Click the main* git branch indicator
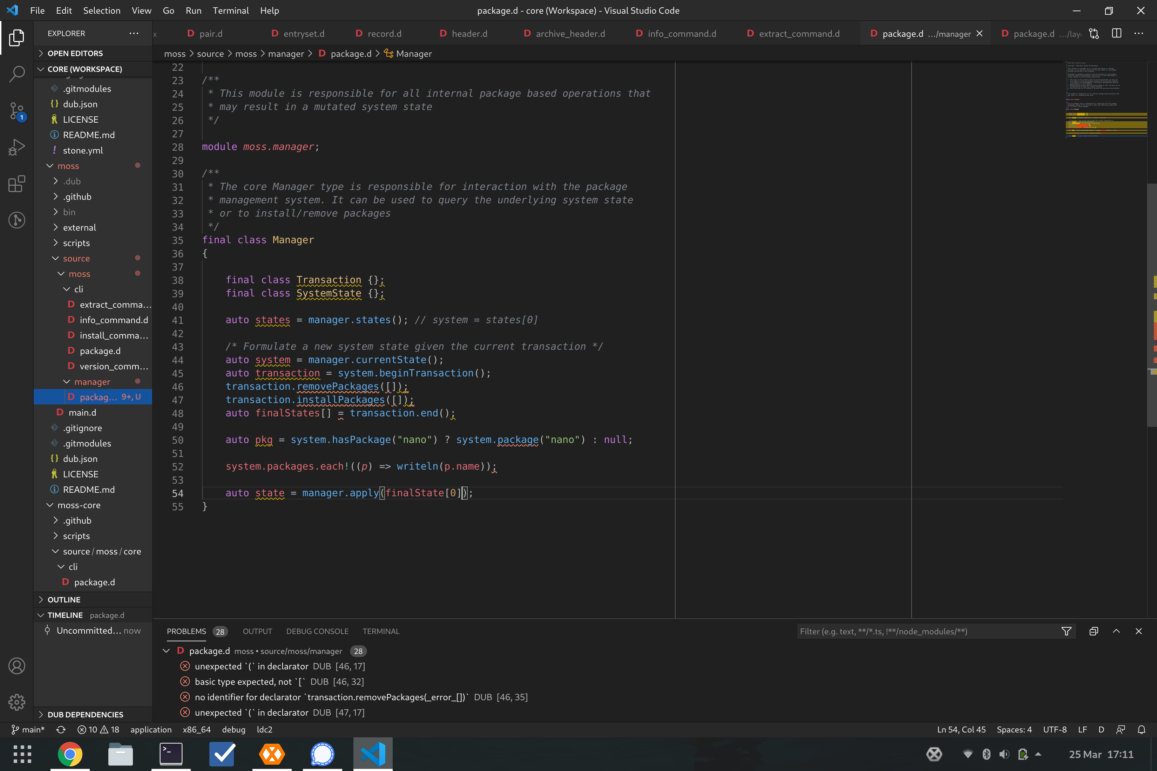1157x771 pixels. click(x=28, y=730)
